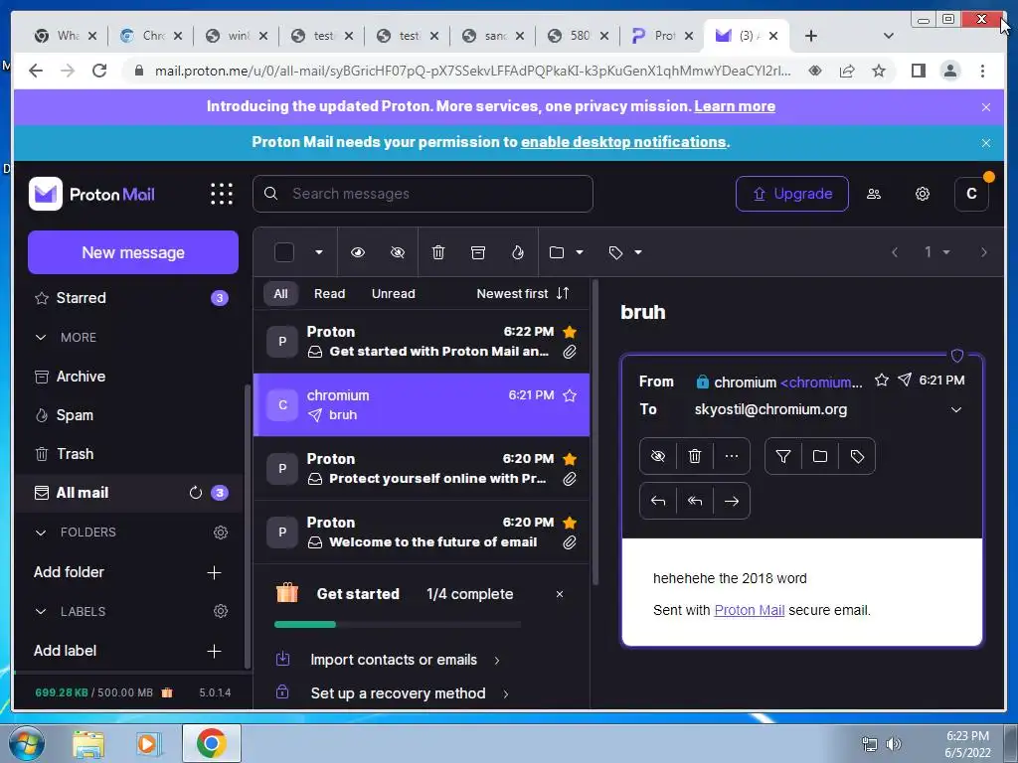Forward the bruh message
1018x763 pixels.
732,501
